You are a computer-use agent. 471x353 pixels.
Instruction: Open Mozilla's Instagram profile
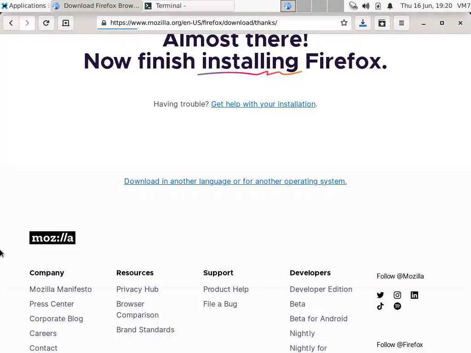(x=397, y=295)
